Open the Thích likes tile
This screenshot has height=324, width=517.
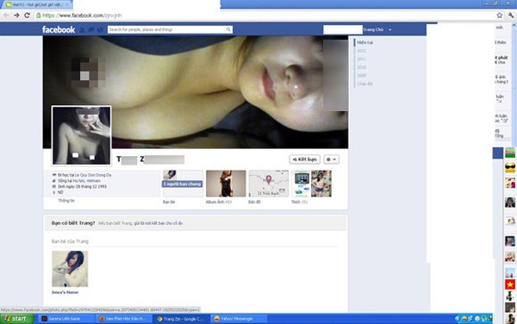[x=312, y=184]
